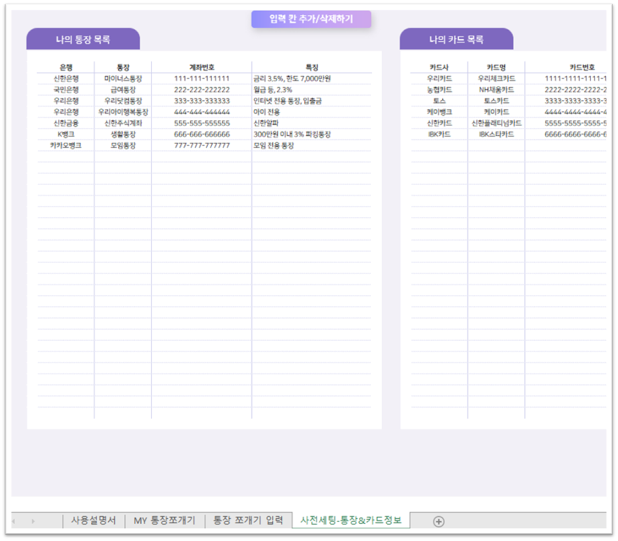Click the 국민은행 bank cell

coord(66,90)
